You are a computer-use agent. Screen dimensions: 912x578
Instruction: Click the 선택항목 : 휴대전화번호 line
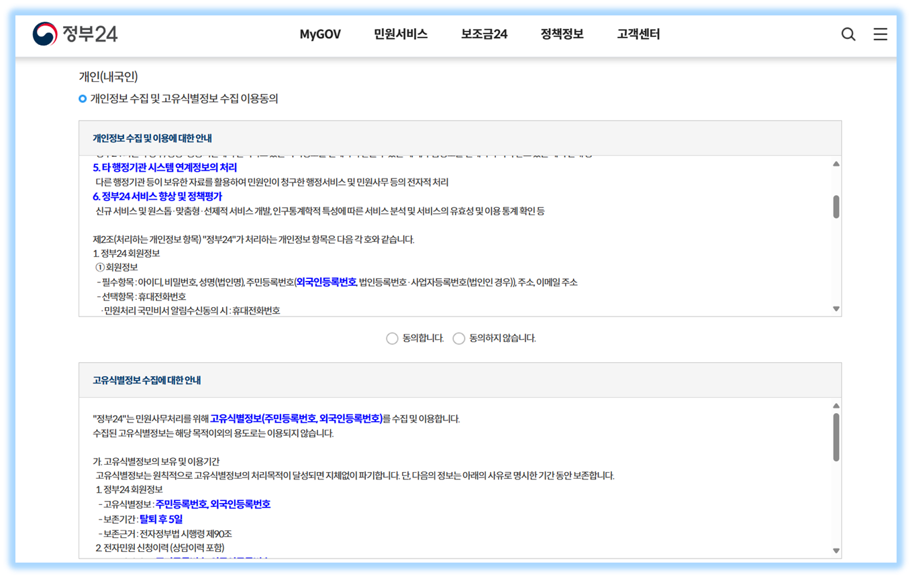[x=142, y=296]
